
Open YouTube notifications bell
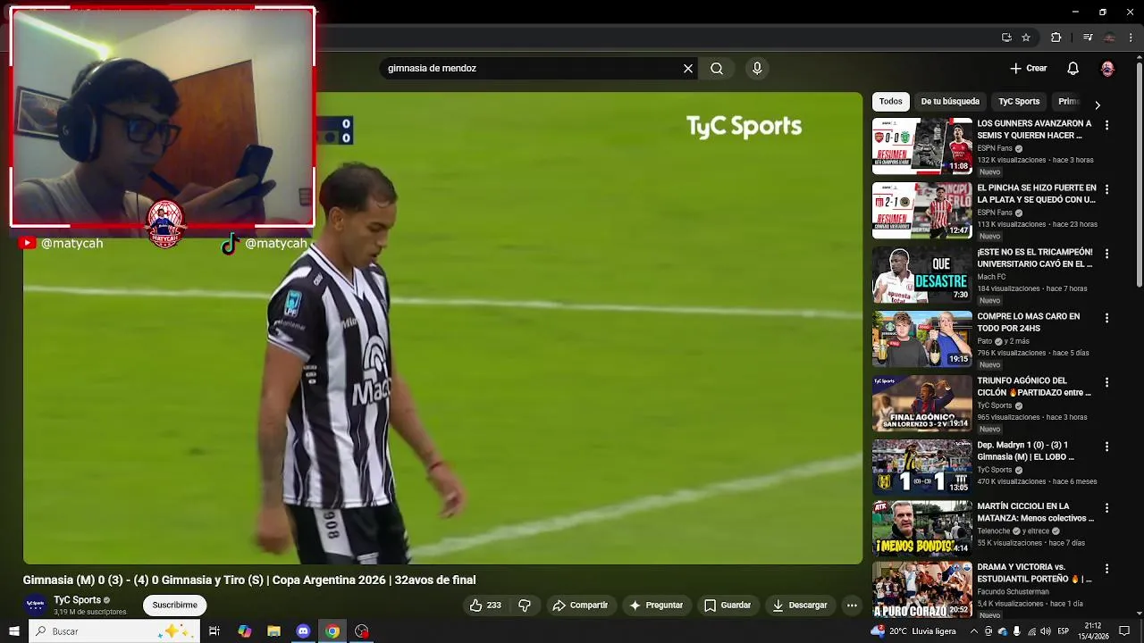point(1073,68)
